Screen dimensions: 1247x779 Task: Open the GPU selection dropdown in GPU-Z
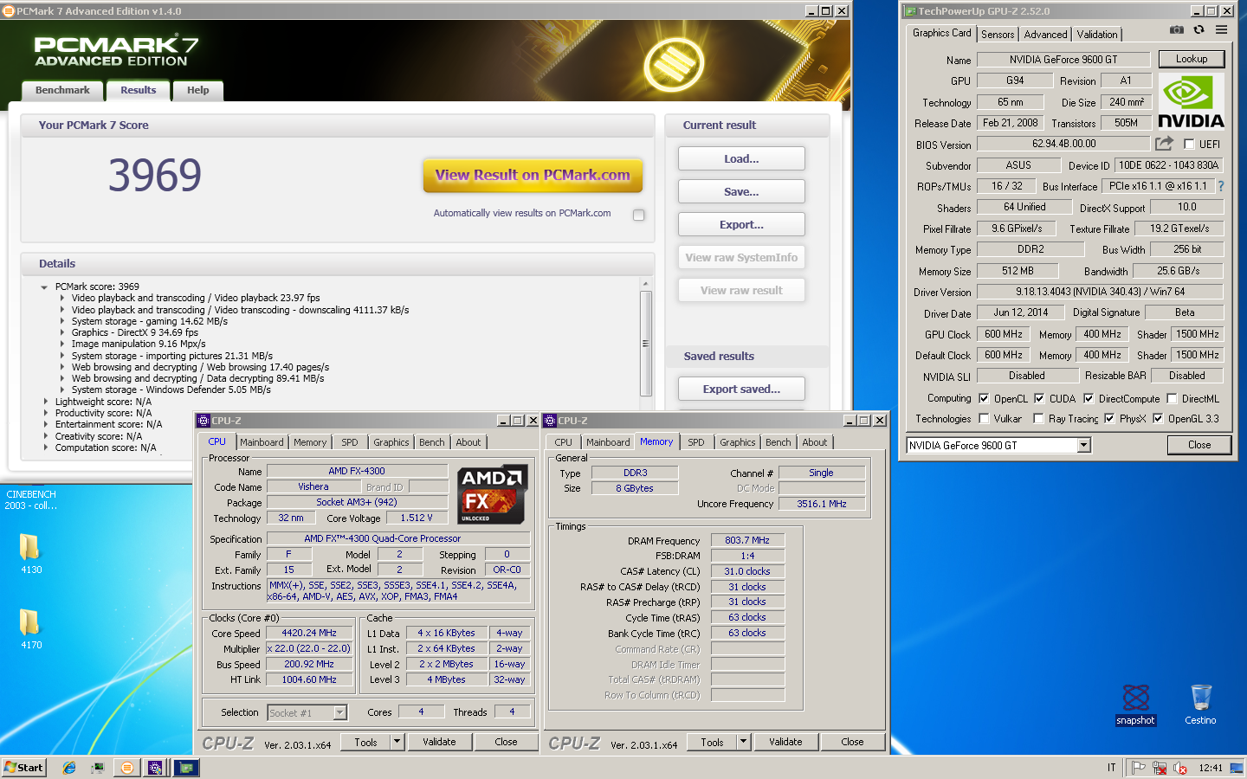point(1083,445)
